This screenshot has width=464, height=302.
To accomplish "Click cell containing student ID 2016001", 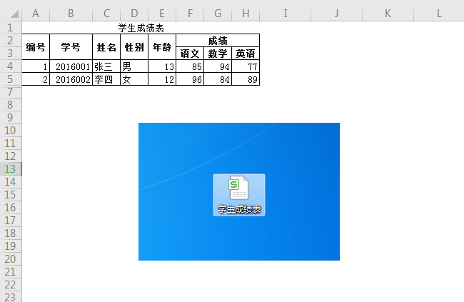I will click(x=71, y=66).
